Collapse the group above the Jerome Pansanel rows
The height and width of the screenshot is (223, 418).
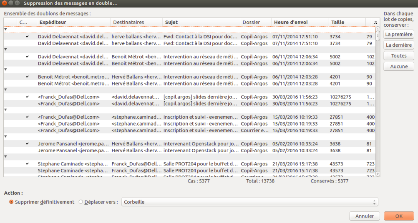click(x=5, y=136)
